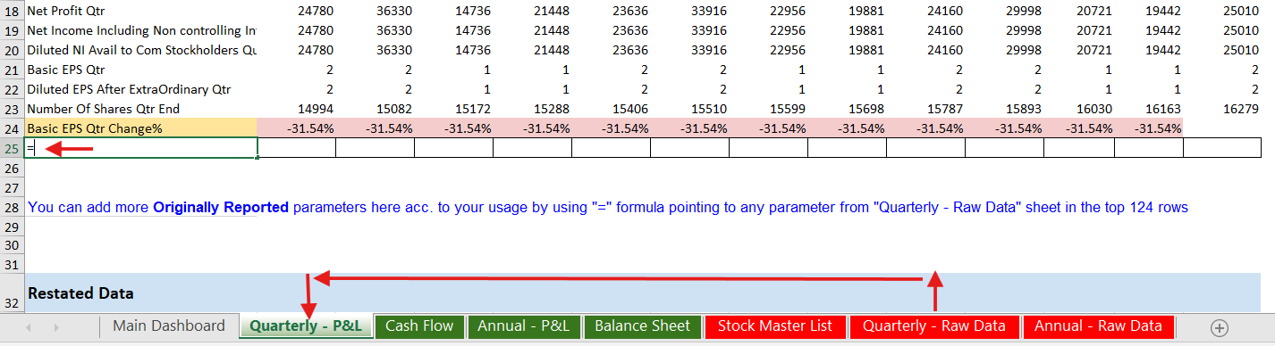Select Net Profit Qtr value 24780

pos(297,12)
